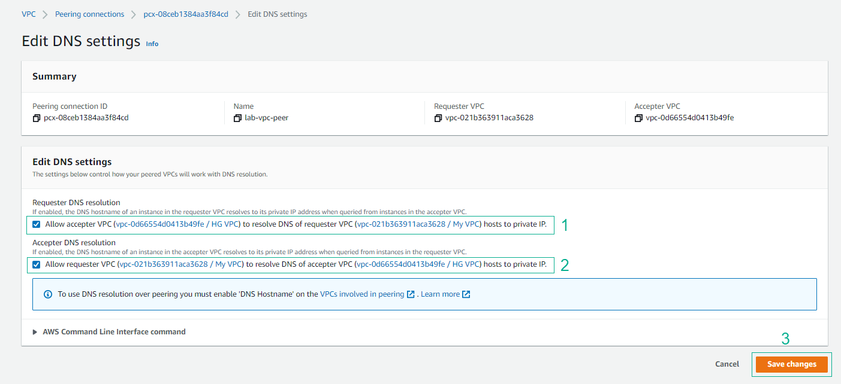Open HG VPC link in Requester DNS resolution row

click(x=177, y=224)
